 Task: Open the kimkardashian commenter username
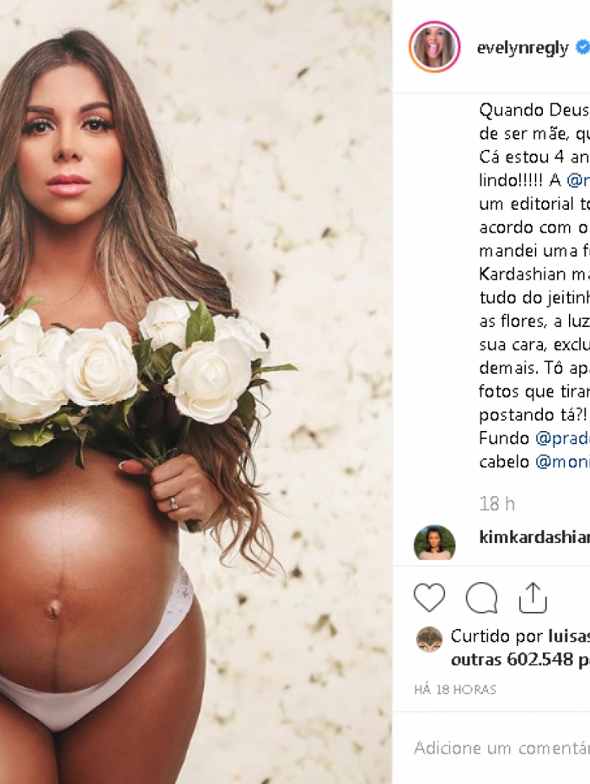coord(534,537)
